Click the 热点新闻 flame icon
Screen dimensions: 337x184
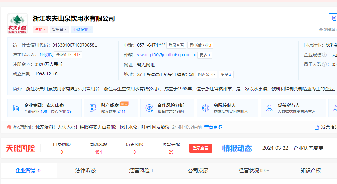(x=9, y=127)
